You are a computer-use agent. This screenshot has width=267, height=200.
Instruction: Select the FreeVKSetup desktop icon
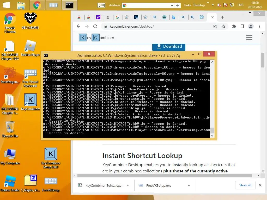[x=51, y=184]
